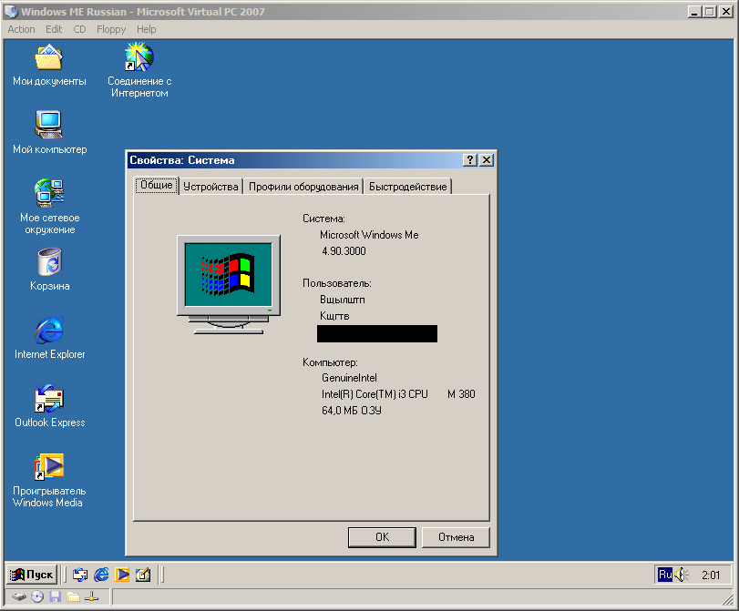Image resolution: width=739 pixels, height=611 pixels.
Task: Click the Ru keyboard language indicator
Action: (665, 575)
